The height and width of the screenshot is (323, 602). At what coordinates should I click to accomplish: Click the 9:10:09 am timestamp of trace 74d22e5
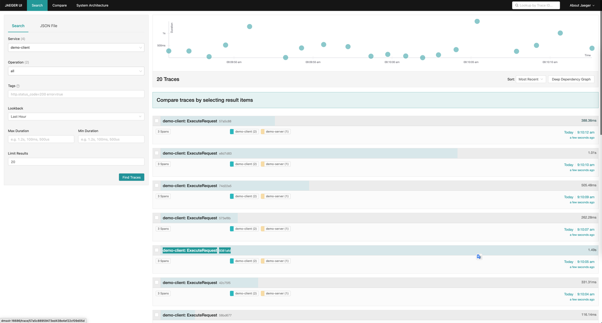click(x=586, y=197)
